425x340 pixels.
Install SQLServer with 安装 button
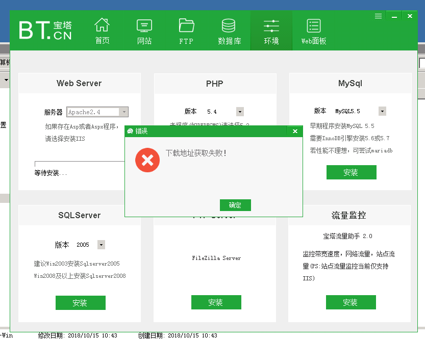click(x=81, y=303)
